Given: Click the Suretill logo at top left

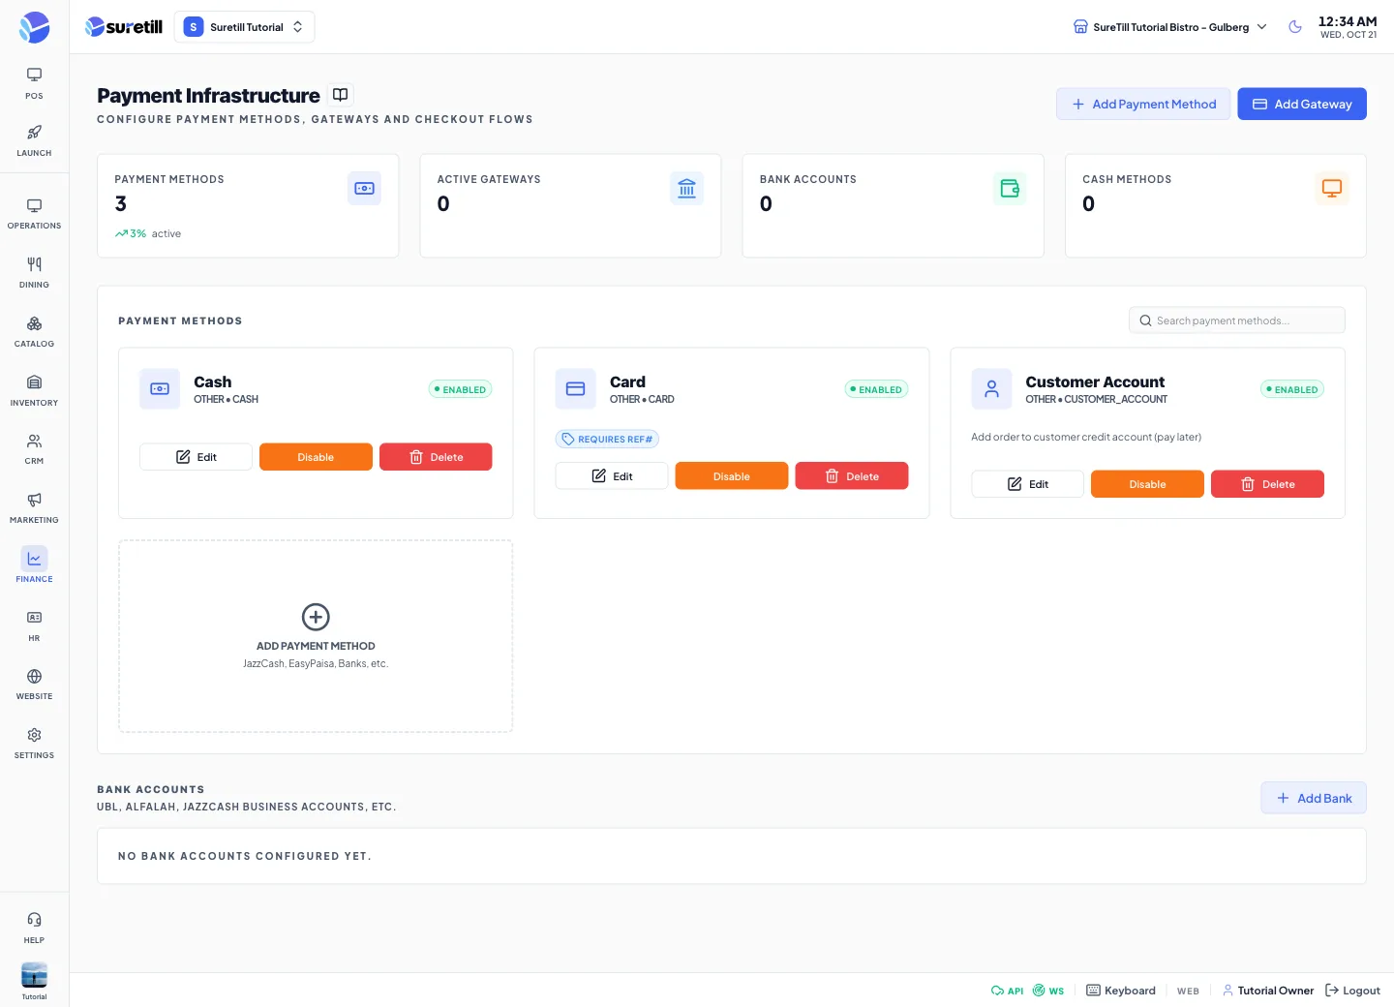Looking at the screenshot, I should pyautogui.click(x=124, y=27).
